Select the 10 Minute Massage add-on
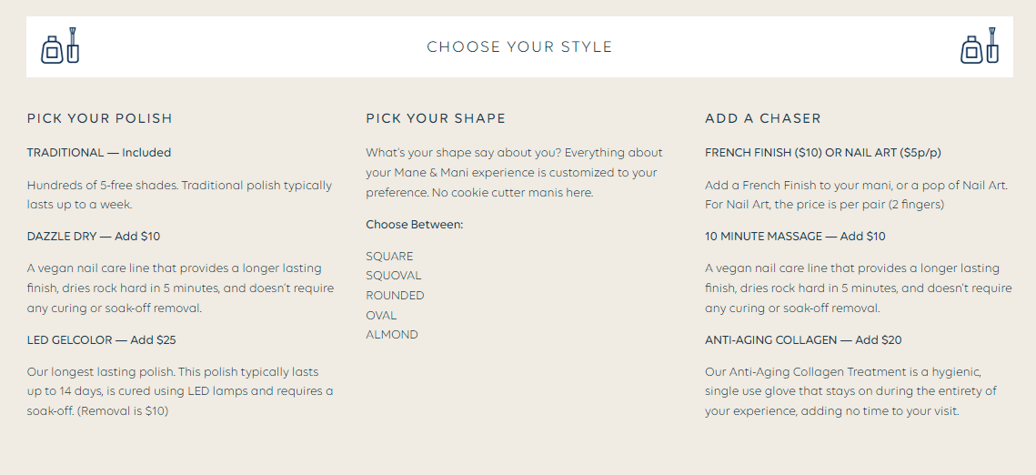Screen dimensions: 1036x475 pyautogui.click(x=795, y=237)
